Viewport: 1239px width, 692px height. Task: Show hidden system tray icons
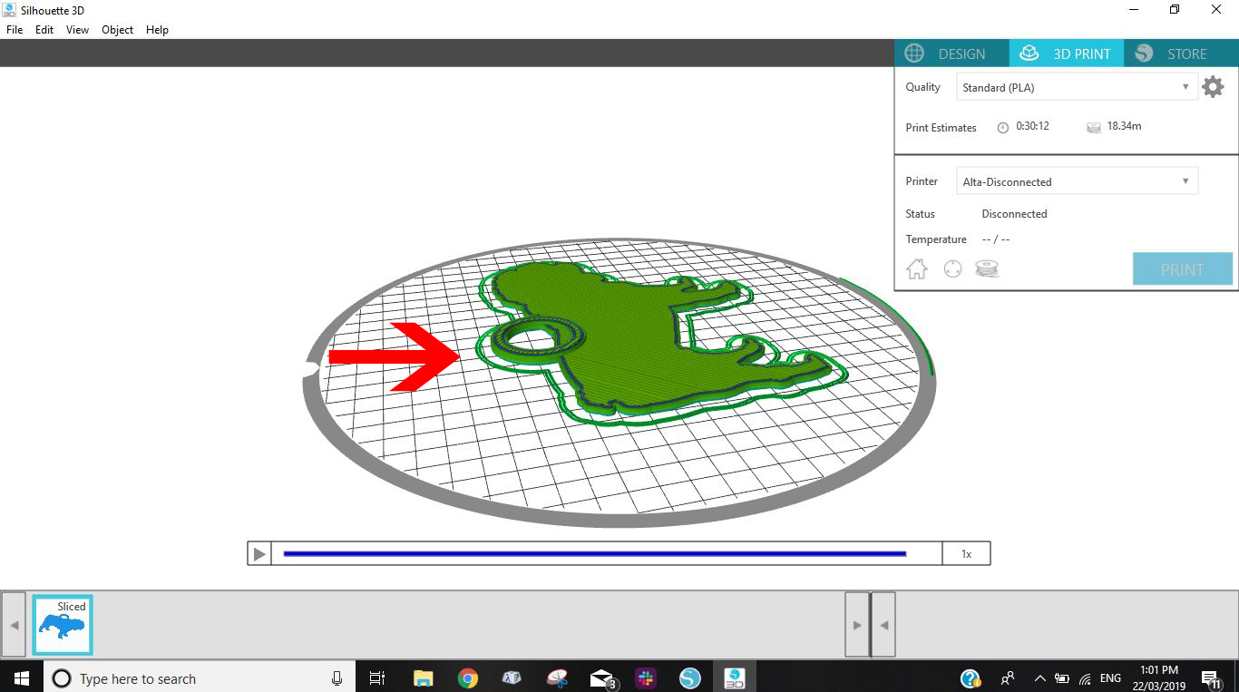(x=1039, y=678)
